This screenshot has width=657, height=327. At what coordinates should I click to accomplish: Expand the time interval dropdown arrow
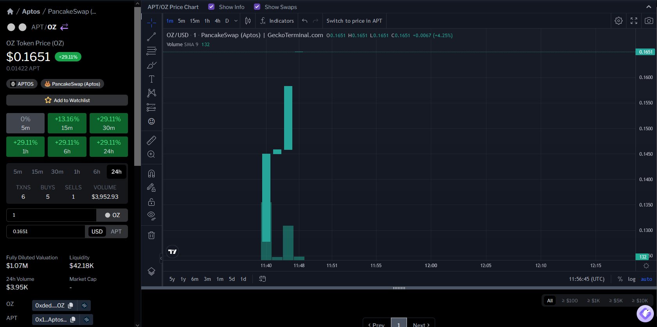(236, 21)
